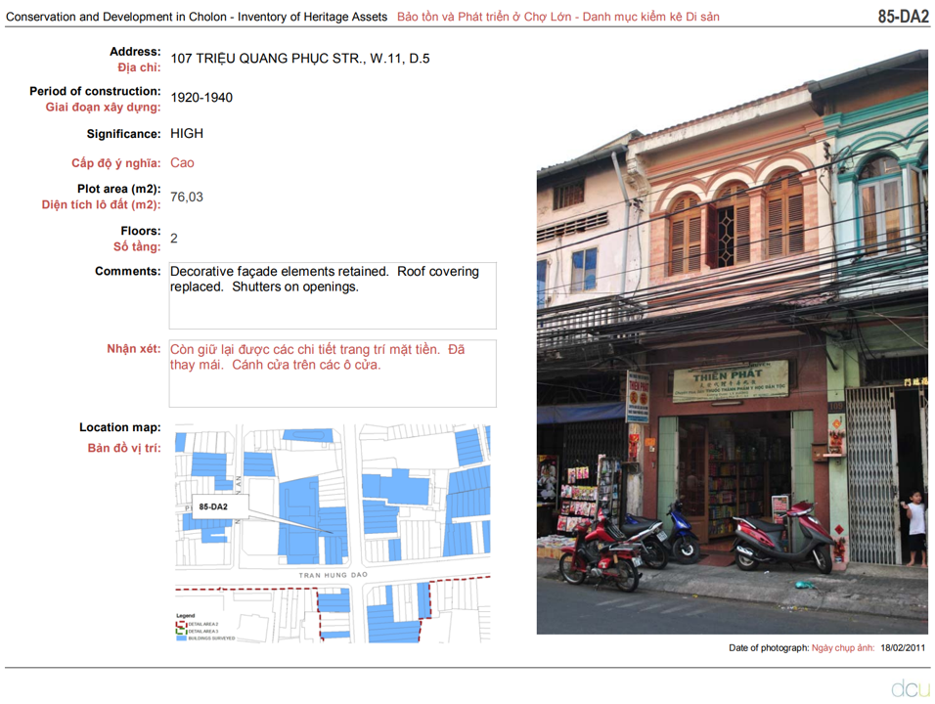The image size is (935, 704).
Task: Click the Detail Area 2 legend symbol
Action: [x=180, y=624]
